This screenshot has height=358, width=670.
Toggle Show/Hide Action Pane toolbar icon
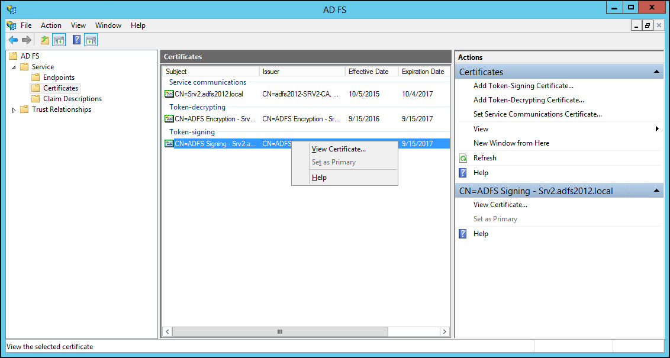click(91, 40)
